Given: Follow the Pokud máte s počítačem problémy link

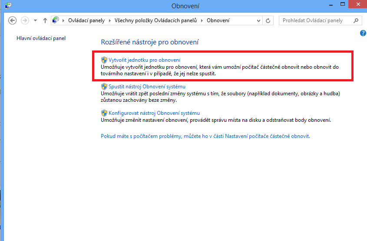Looking at the screenshot, I should point(205,136).
